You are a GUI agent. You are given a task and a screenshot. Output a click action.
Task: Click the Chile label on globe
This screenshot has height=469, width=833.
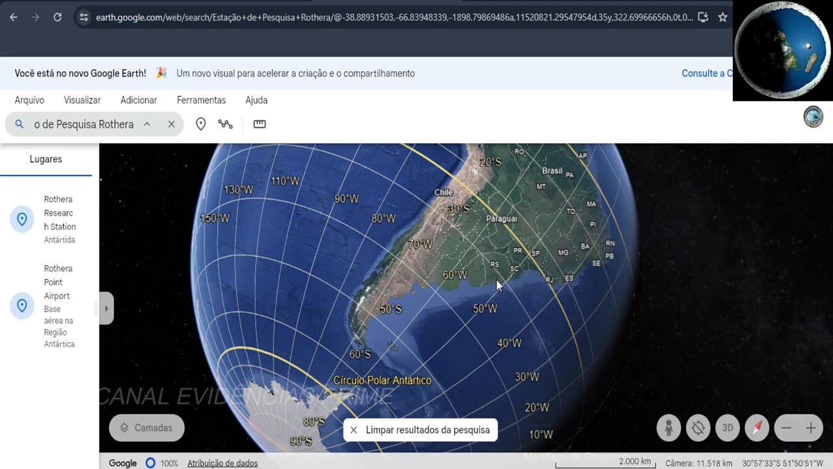click(x=443, y=192)
